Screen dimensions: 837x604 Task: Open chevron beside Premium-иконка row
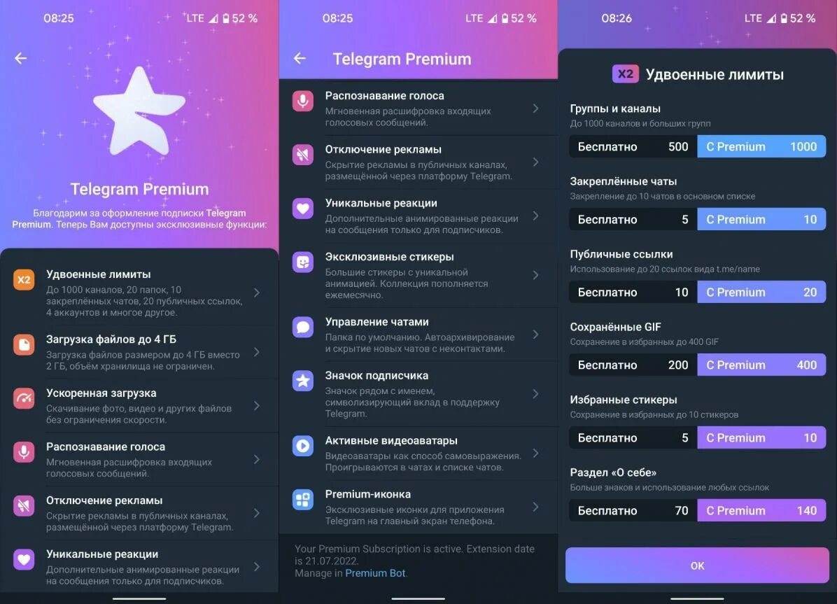[x=535, y=507]
